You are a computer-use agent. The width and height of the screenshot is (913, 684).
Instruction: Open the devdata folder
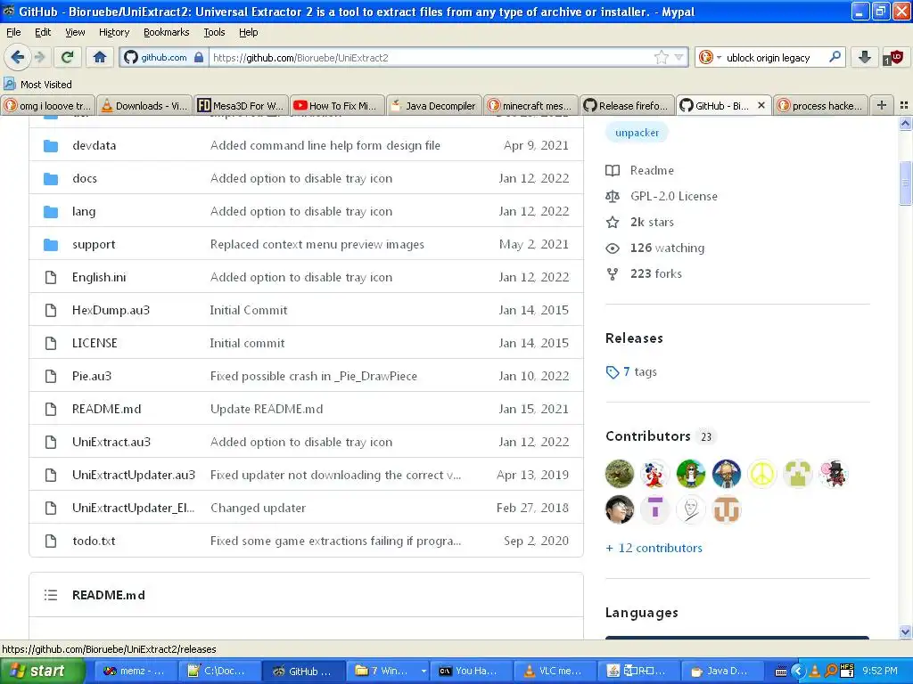pos(94,145)
